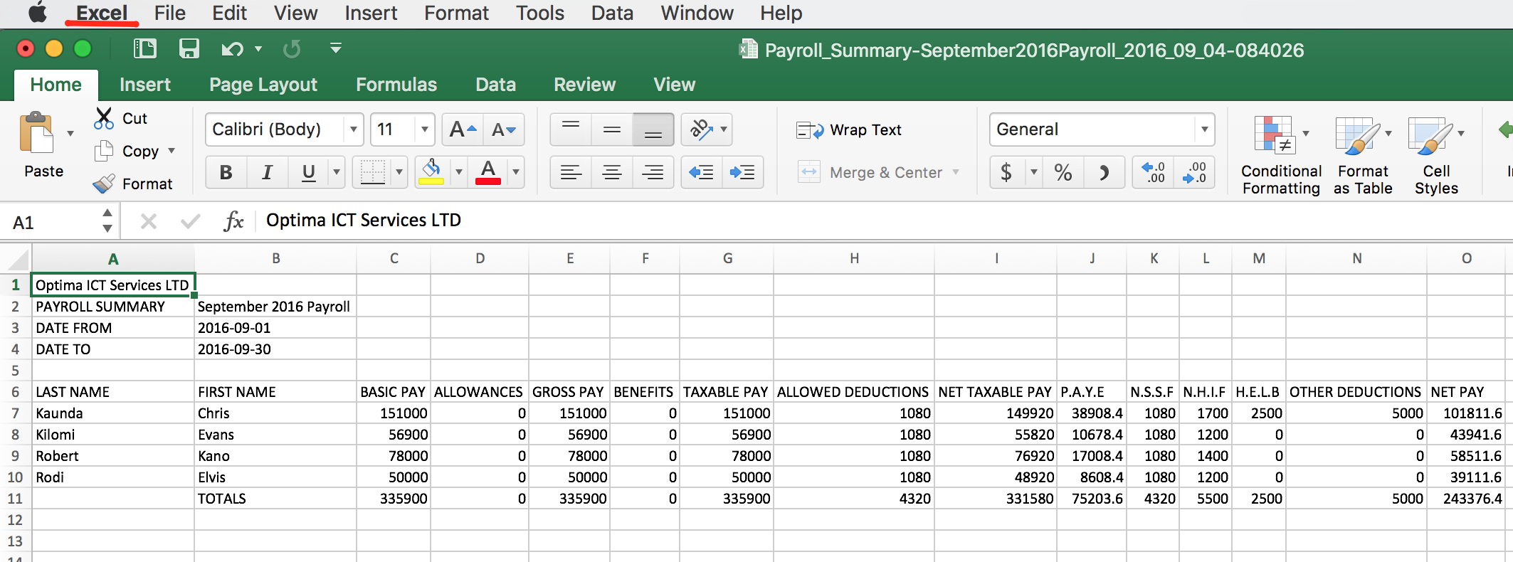Toggle bold formatting
The height and width of the screenshot is (562, 1513).
226,172
